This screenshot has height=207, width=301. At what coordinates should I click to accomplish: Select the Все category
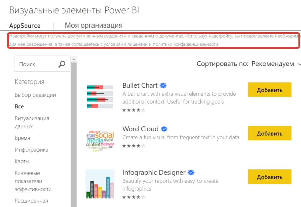tap(19, 106)
